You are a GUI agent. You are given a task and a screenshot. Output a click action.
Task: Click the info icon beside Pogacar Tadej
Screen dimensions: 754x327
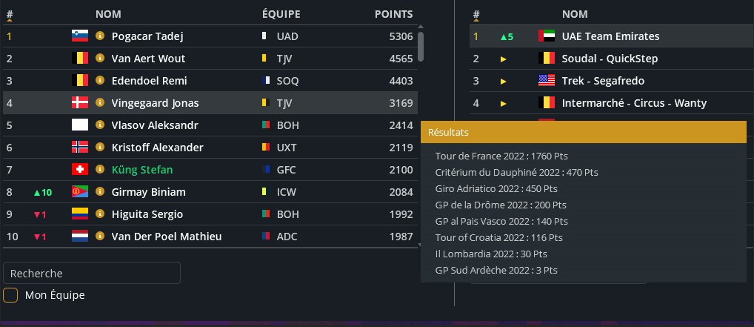tap(100, 36)
